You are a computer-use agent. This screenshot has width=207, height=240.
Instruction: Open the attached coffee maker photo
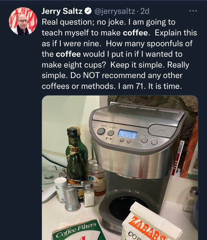(x=120, y=167)
